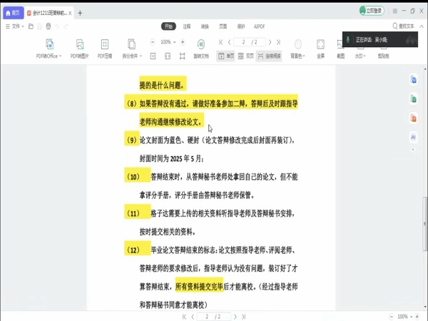Image resolution: width=428 pixels, height=321 pixels.
Task: Go to next page in top toolbar
Action: click(269, 42)
